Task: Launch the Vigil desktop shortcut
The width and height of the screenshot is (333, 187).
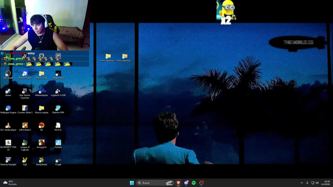Action: point(25,162)
